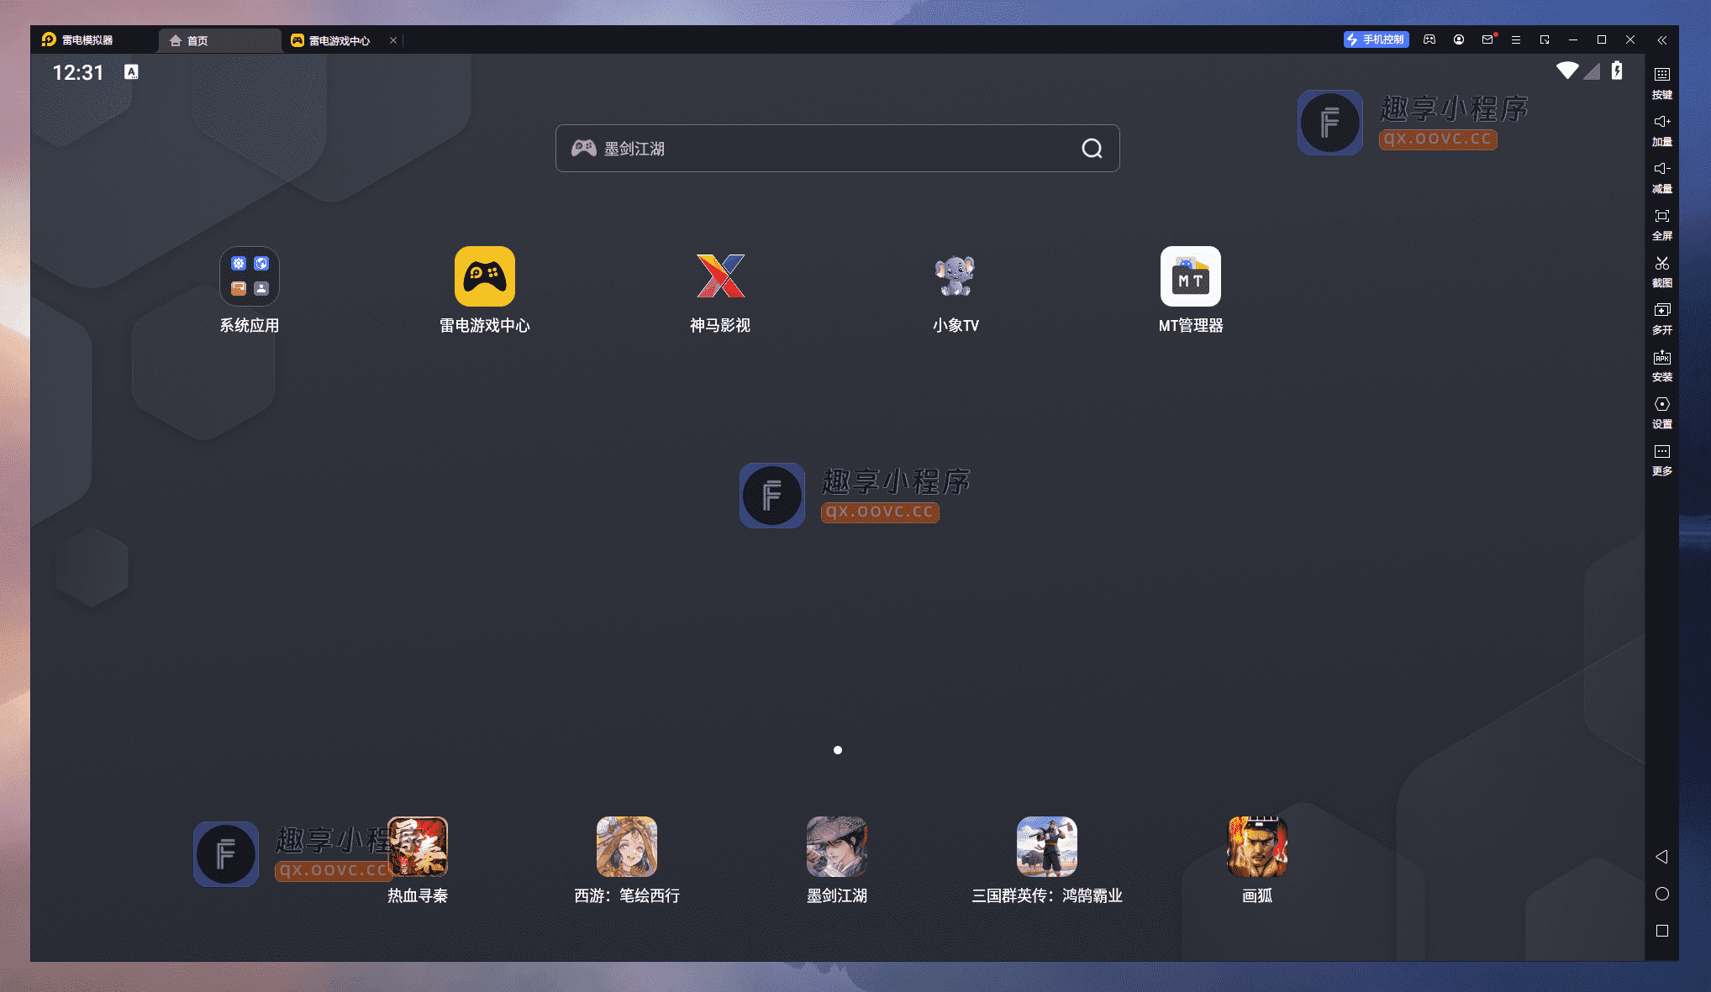Open the mail messages icon

pyautogui.click(x=1487, y=39)
